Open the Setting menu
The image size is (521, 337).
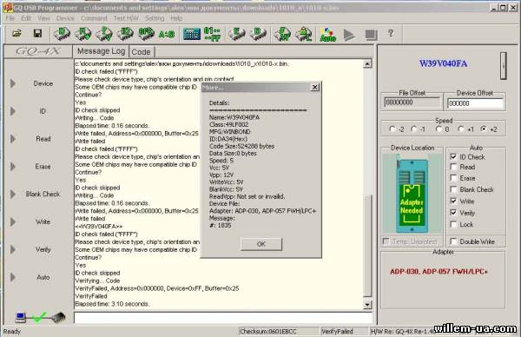click(155, 18)
